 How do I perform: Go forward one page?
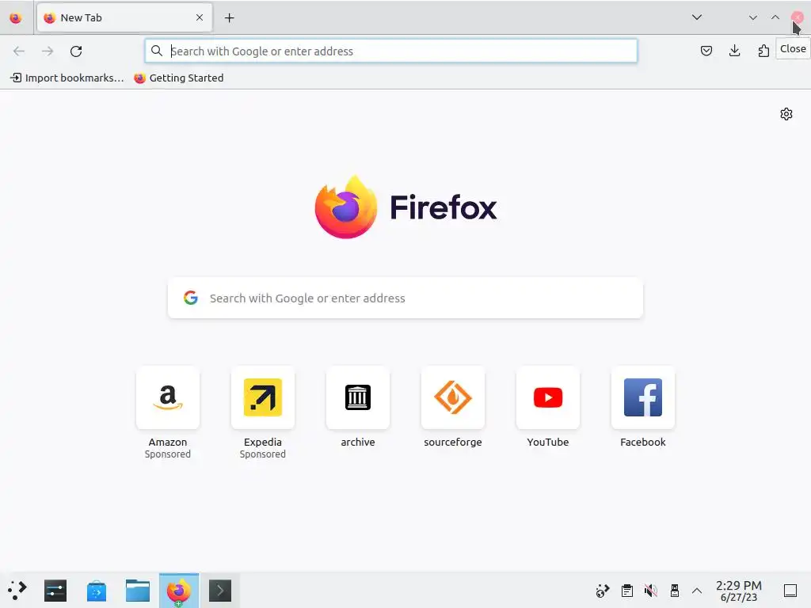[48, 51]
